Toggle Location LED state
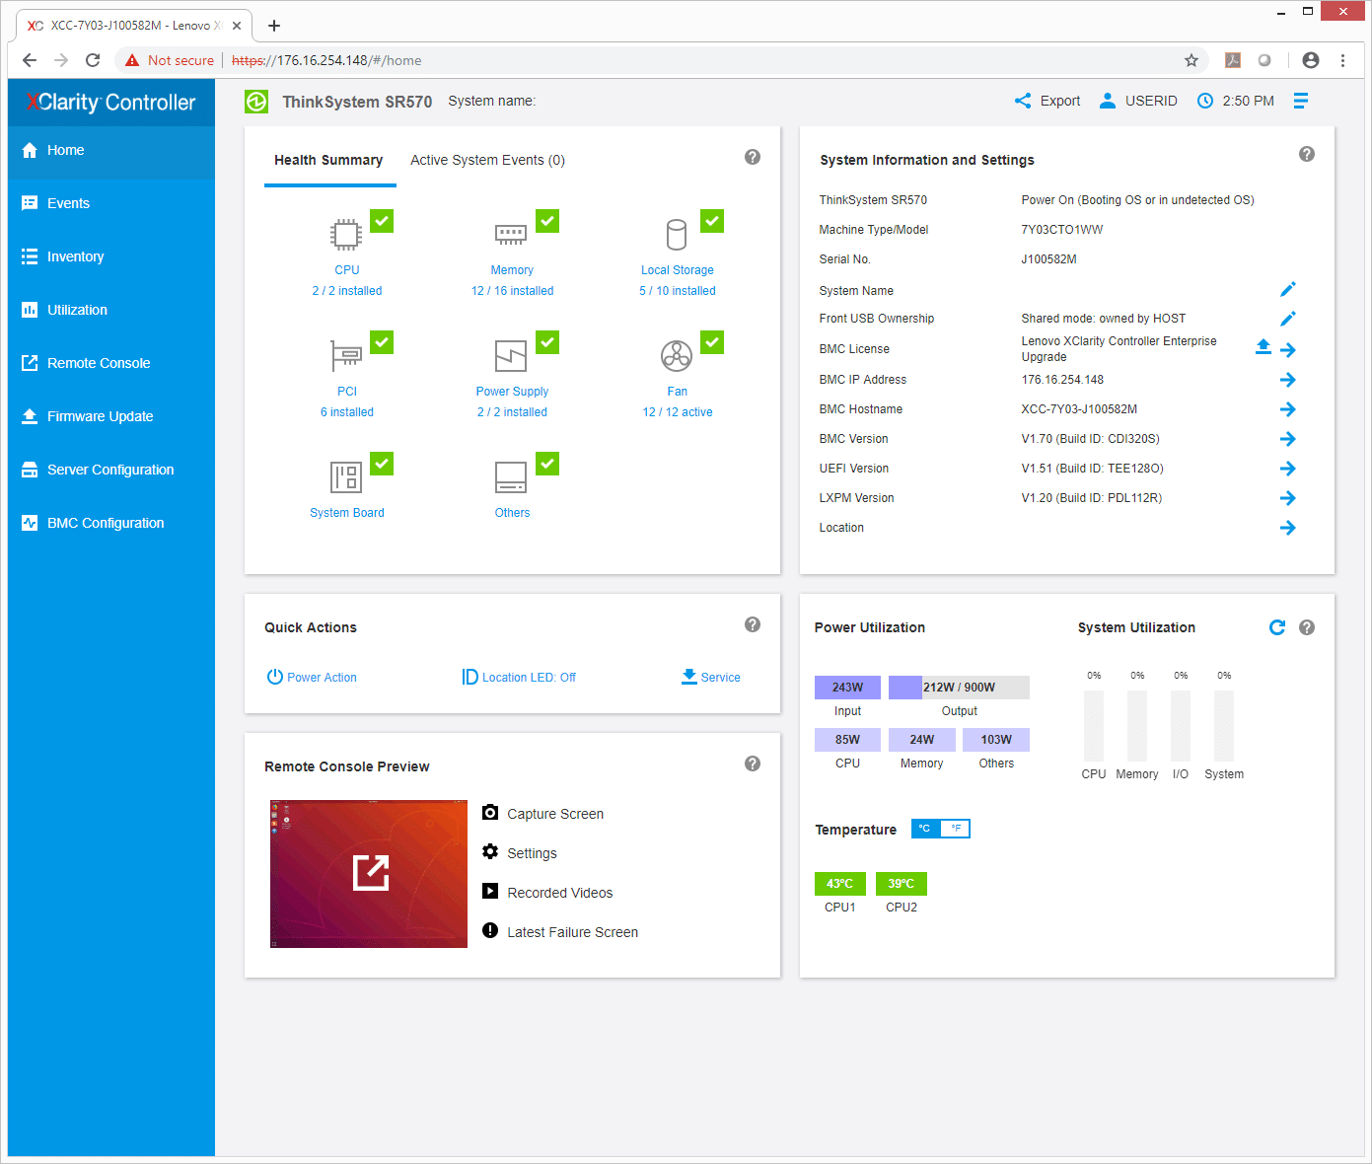Image resolution: width=1372 pixels, height=1164 pixels. click(519, 677)
